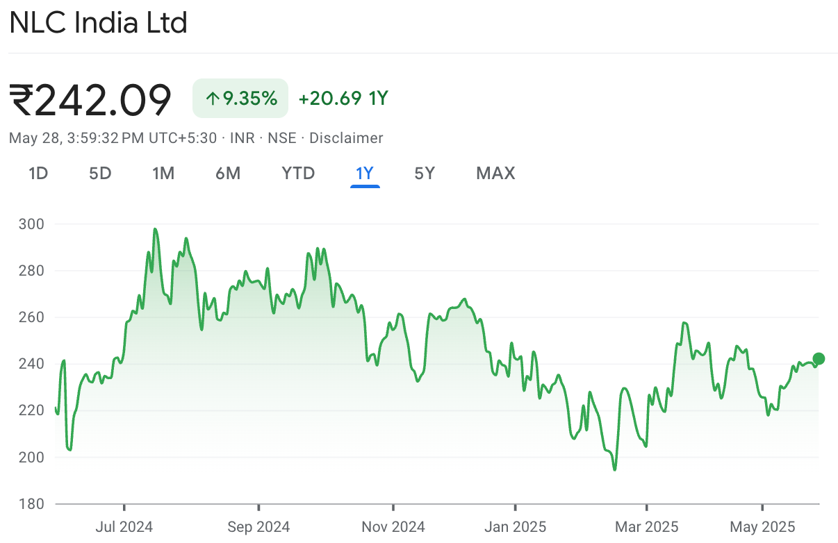Click the 220 y-axis value
The height and width of the screenshot is (543, 838).
(31, 410)
